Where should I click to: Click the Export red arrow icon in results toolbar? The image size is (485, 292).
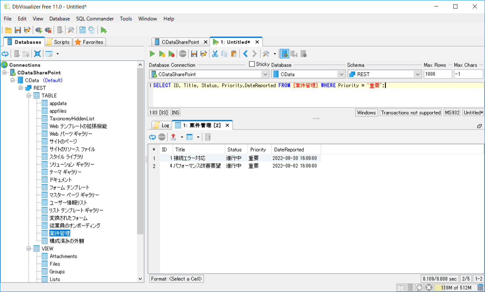click(173, 137)
